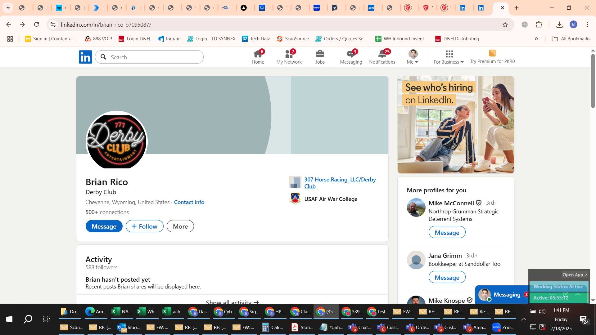Open Jana Grimm's profile name

pyautogui.click(x=445, y=256)
